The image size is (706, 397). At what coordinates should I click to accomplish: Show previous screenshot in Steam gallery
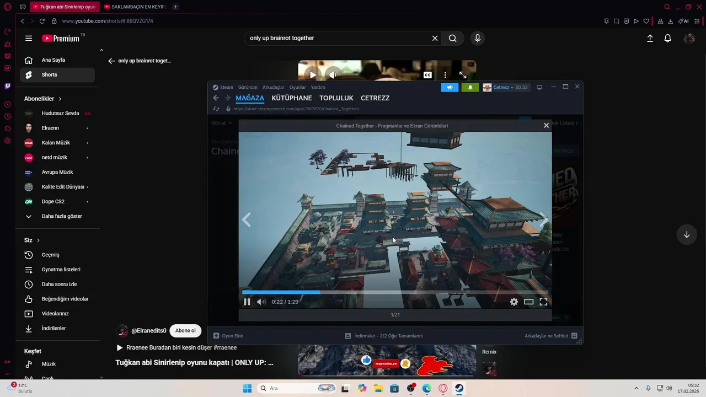(x=247, y=220)
